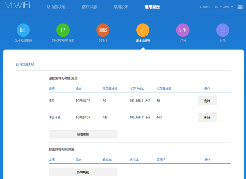
Task: Open the QoS smart speed limit icon
Action: [x=23, y=30]
